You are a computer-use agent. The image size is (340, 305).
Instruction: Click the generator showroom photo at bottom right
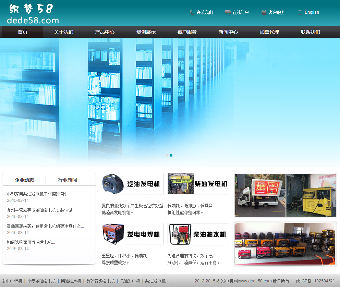(286, 244)
